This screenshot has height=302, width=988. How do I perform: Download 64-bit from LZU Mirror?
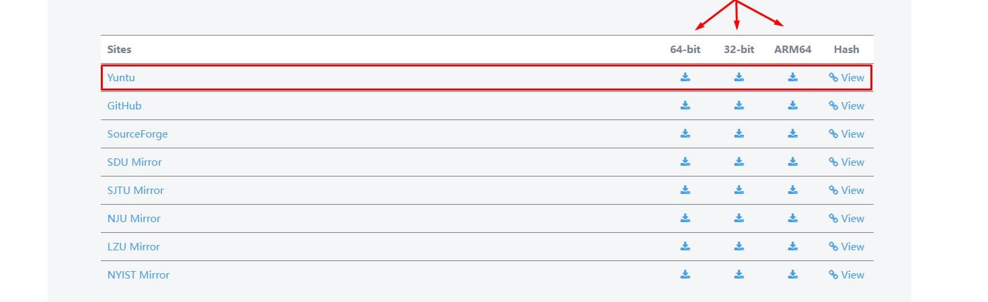click(x=685, y=246)
